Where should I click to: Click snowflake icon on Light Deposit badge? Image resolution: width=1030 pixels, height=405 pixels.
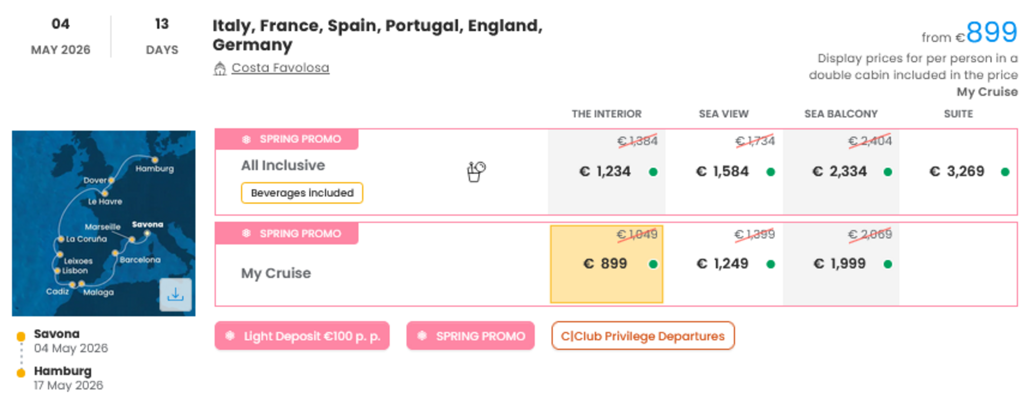[x=231, y=336]
